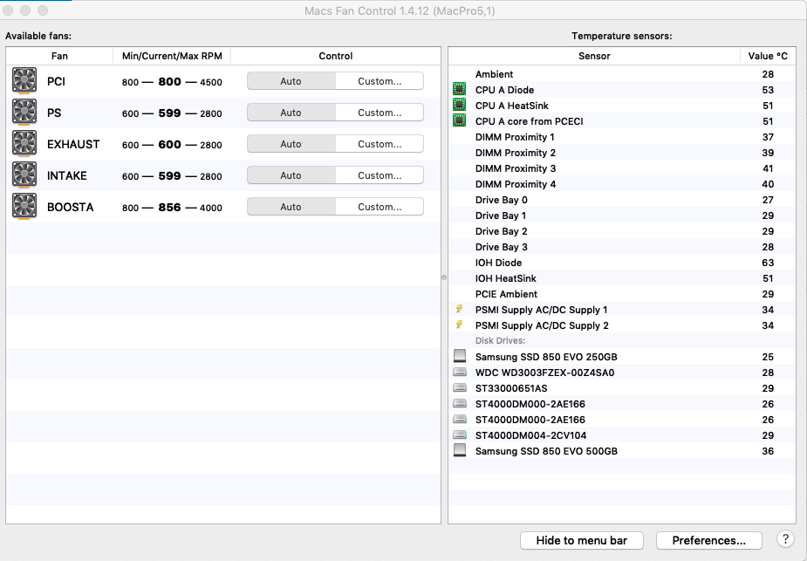
Task: Open Preferences dialog
Action: pos(708,540)
